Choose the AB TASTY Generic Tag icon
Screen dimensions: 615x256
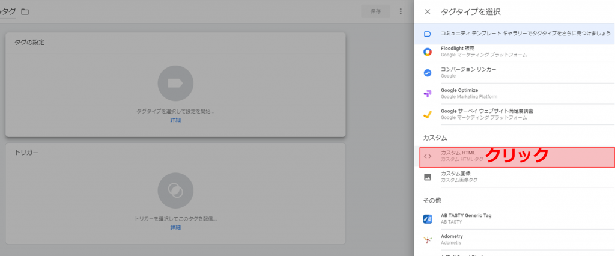coord(428,219)
